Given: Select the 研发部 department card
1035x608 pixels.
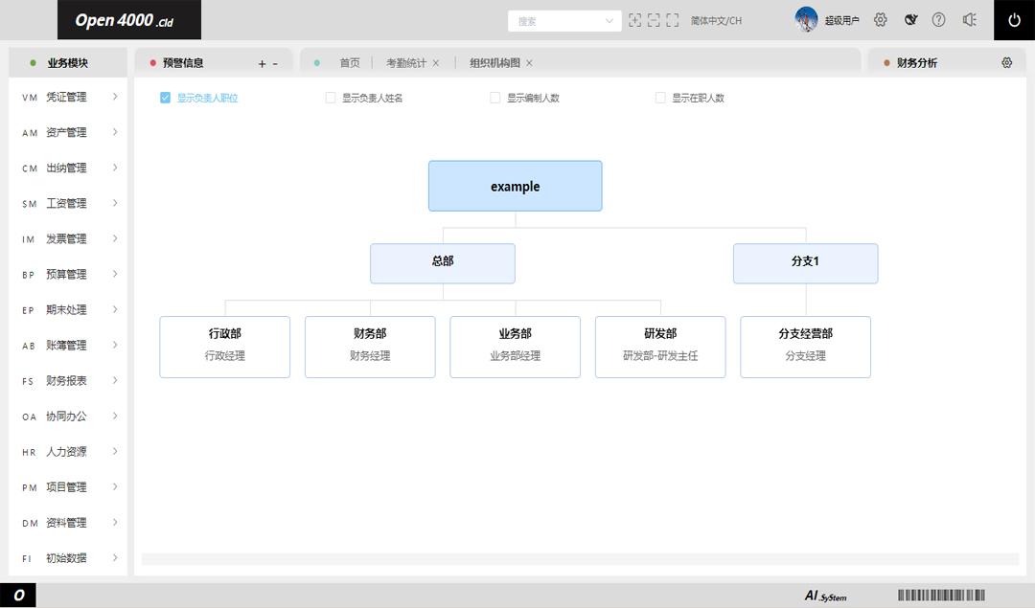Looking at the screenshot, I should (x=660, y=347).
